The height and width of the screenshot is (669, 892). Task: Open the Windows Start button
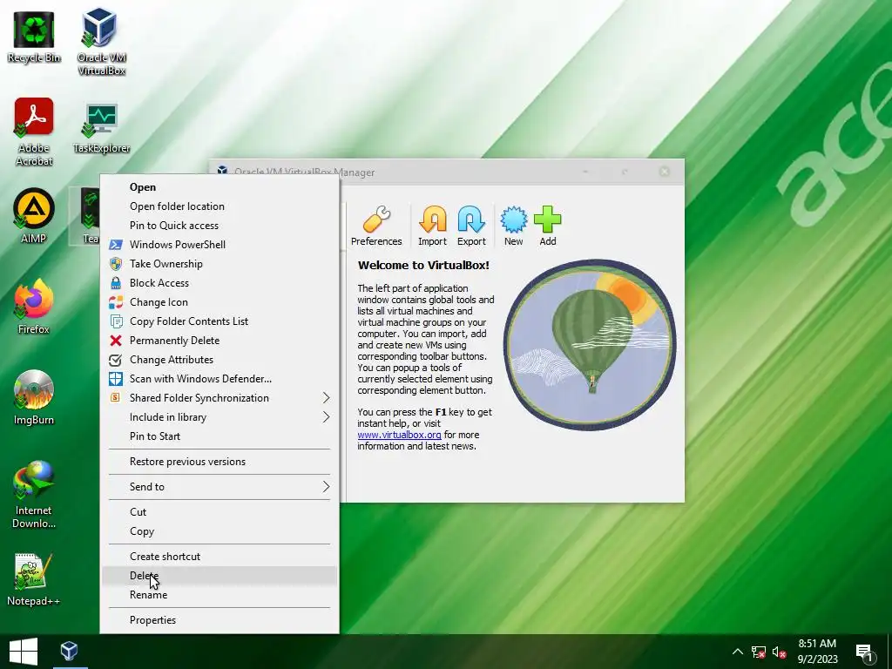(24, 652)
